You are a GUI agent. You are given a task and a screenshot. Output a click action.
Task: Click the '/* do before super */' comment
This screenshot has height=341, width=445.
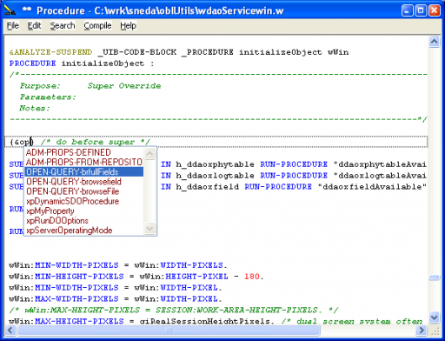click(96, 142)
